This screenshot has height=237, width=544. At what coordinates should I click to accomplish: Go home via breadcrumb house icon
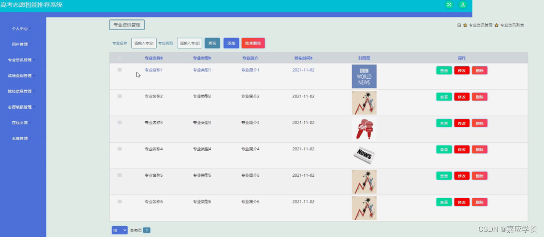click(459, 25)
